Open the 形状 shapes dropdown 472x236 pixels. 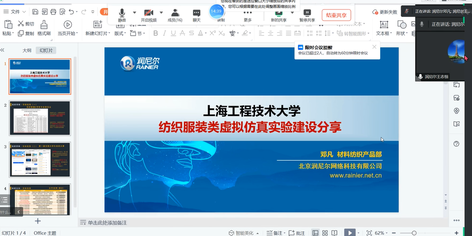(x=401, y=34)
